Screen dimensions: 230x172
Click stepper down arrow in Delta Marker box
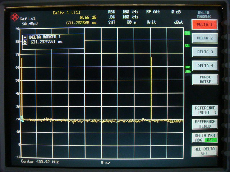(x=25, y=44)
